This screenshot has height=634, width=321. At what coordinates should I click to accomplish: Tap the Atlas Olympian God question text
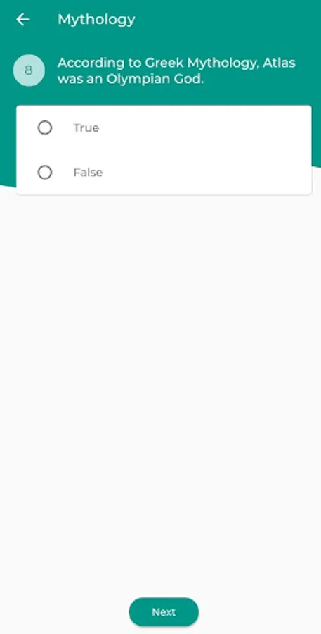pyautogui.click(x=176, y=70)
